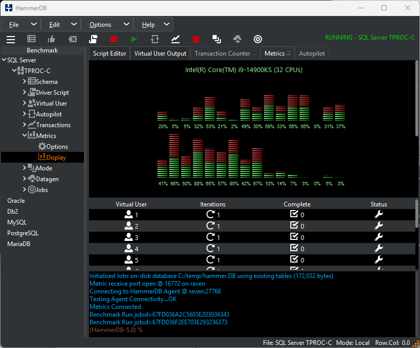Expand the Driver Script tree node

(25, 93)
